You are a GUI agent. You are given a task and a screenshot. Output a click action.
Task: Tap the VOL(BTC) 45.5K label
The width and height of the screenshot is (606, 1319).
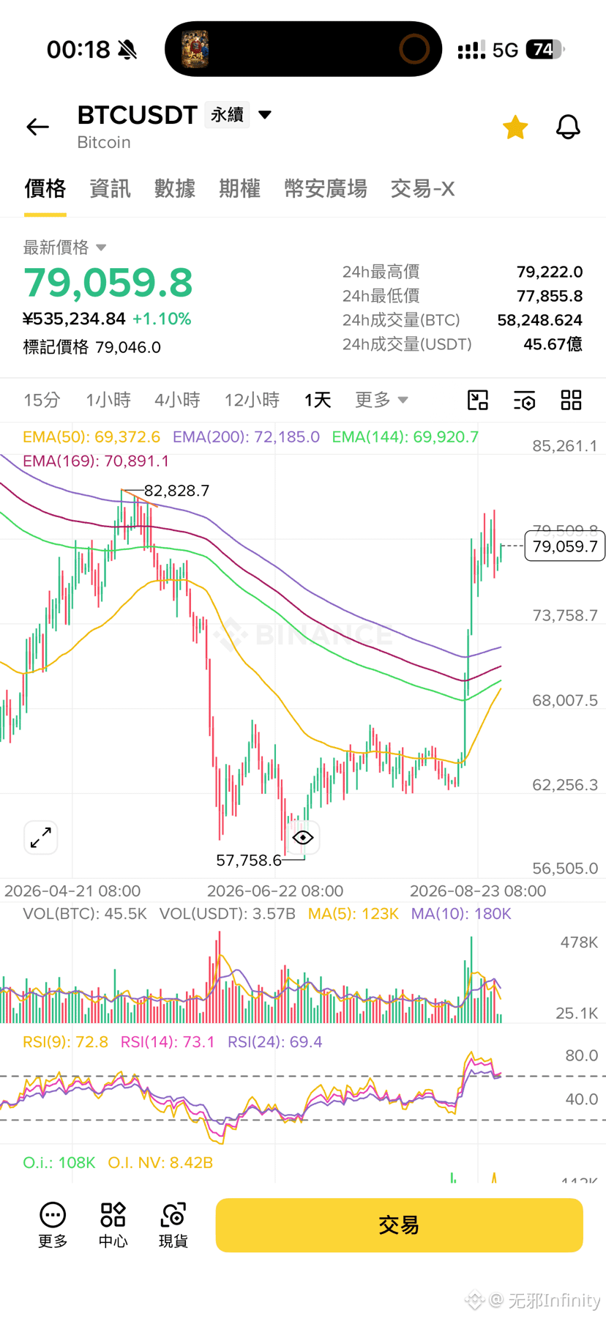[85, 914]
